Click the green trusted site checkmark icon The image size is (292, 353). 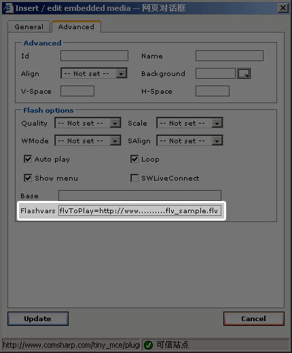coord(149,345)
